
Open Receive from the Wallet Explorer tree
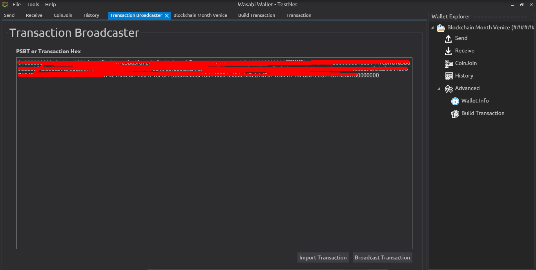pyautogui.click(x=465, y=50)
